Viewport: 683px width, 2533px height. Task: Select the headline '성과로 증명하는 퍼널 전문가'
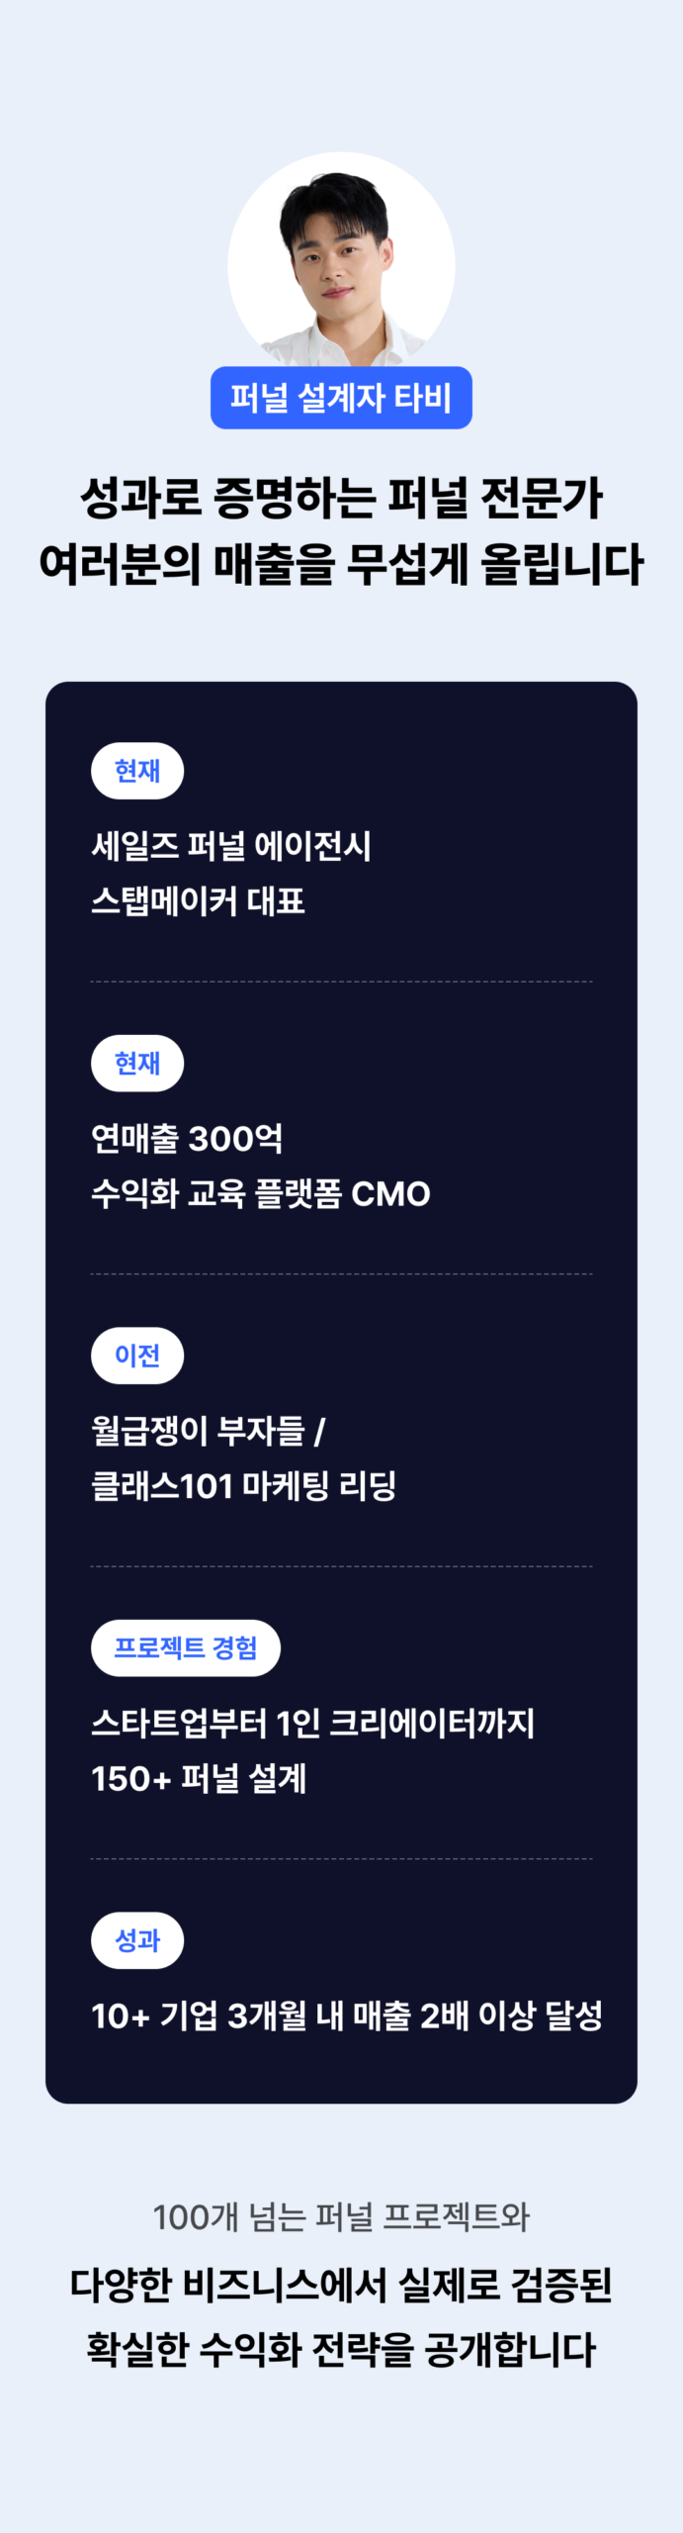[x=341, y=498]
